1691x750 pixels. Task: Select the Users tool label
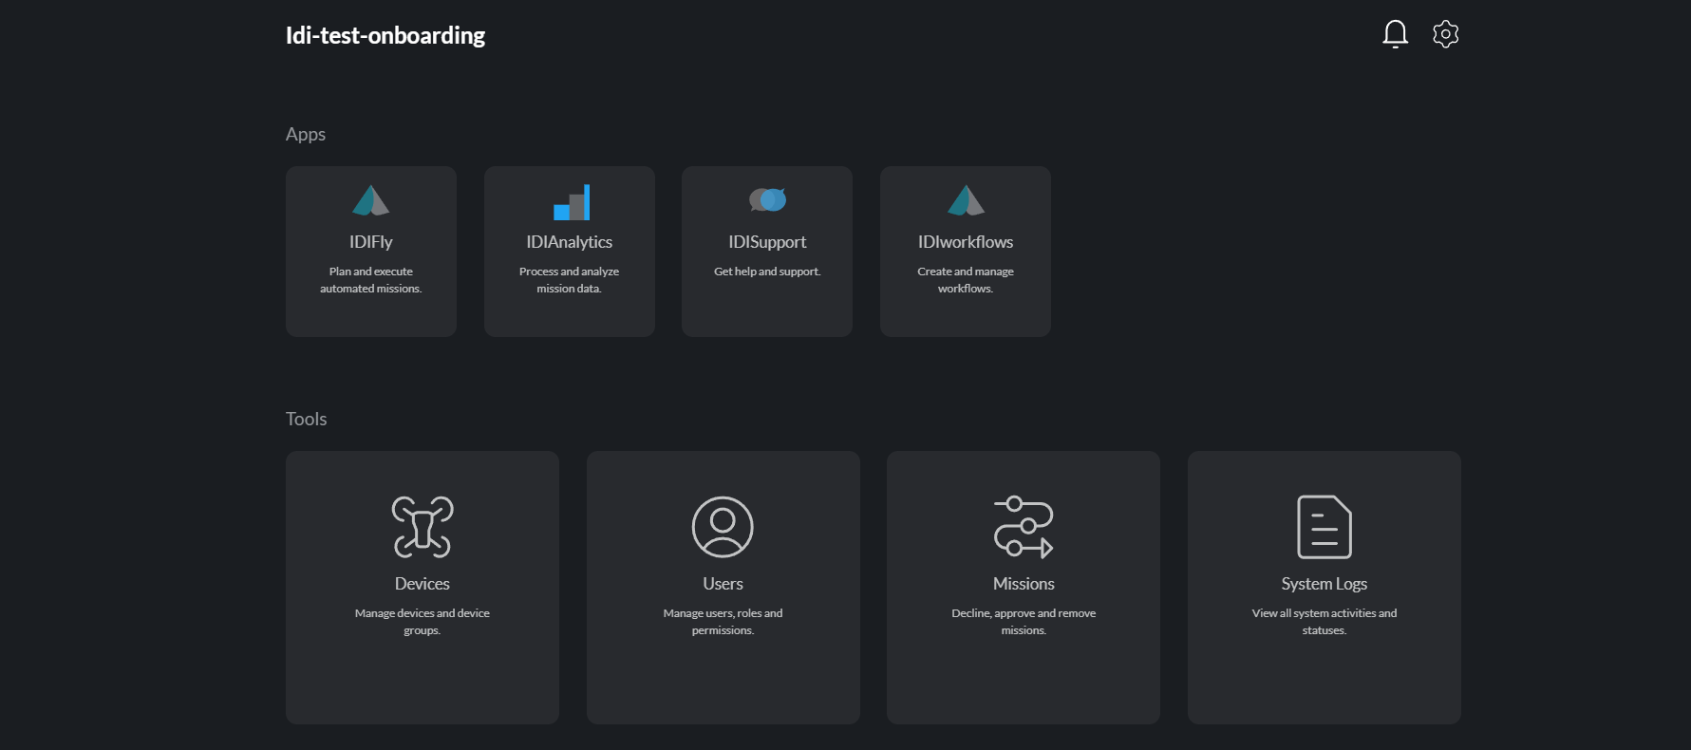pyautogui.click(x=723, y=584)
